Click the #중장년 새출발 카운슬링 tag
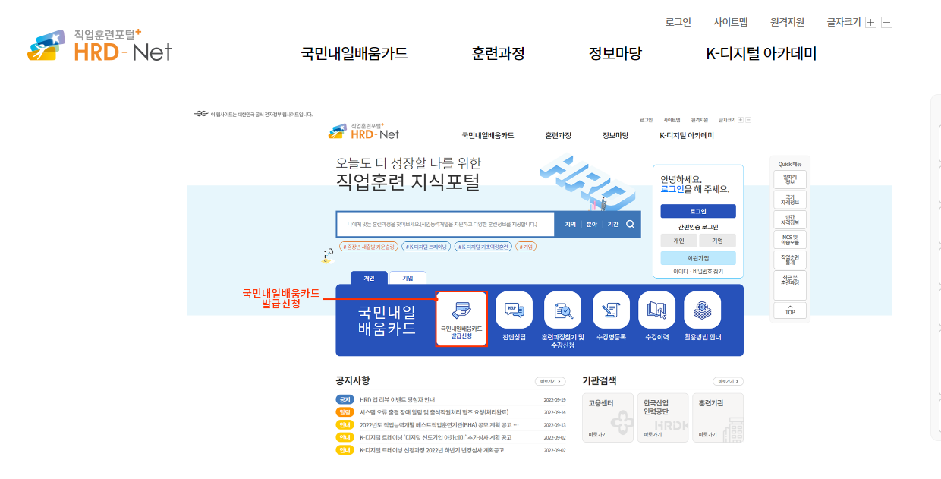 click(368, 247)
